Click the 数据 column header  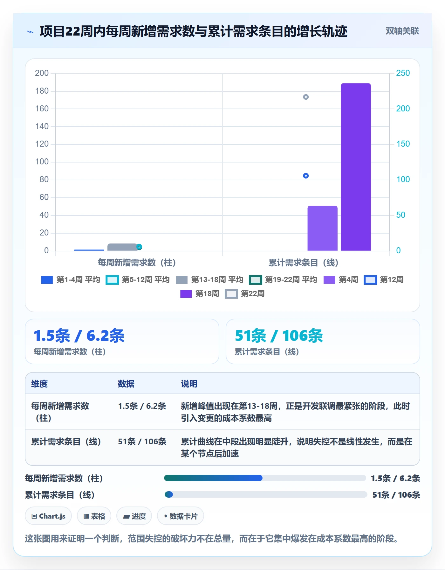[126, 384]
